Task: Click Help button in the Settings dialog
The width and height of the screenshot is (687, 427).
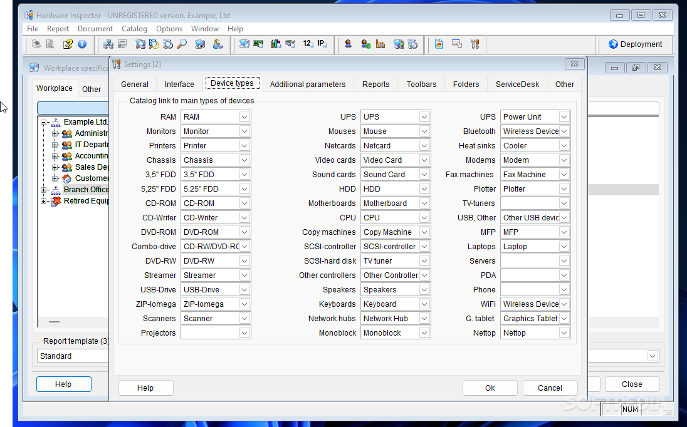Action: [145, 388]
